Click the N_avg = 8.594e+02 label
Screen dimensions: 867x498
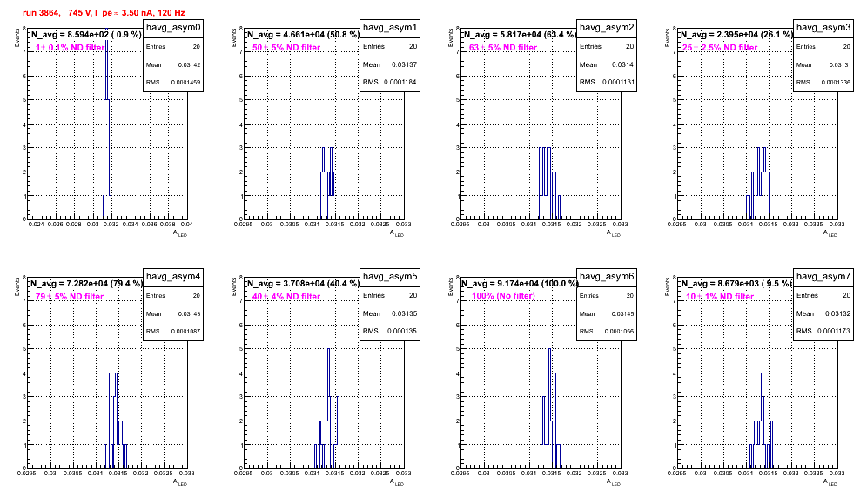85,35
